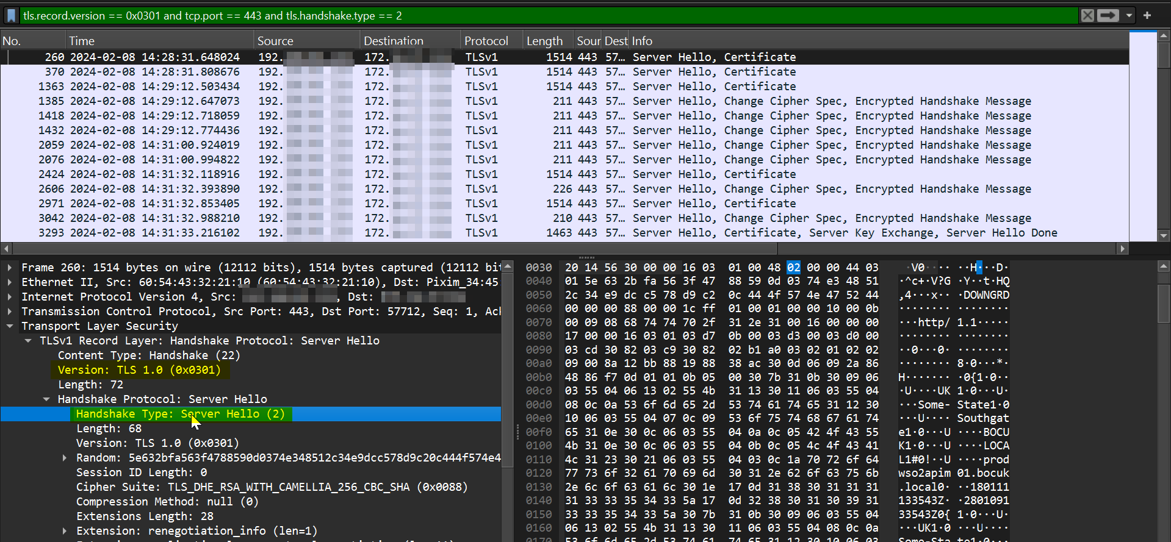The image size is (1171, 542).
Task: Apply the display filter with the arrow button
Action: point(1108,15)
